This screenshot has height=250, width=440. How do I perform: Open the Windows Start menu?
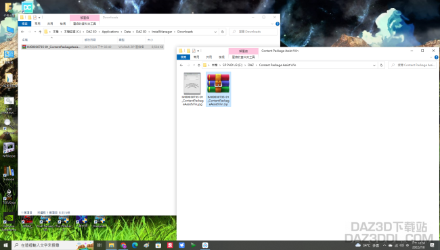[5, 245]
